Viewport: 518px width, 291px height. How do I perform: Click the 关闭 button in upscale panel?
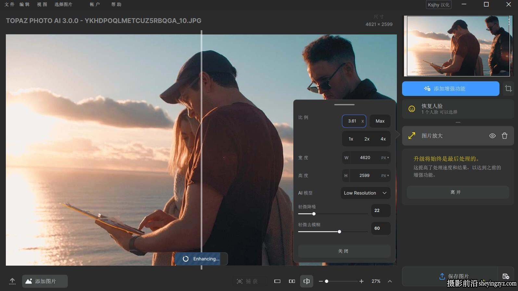pos(344,251)
